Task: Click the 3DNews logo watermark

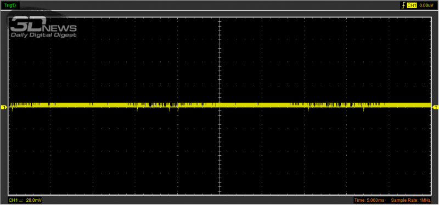Action: pyautogui.click(x=43, y=27)
